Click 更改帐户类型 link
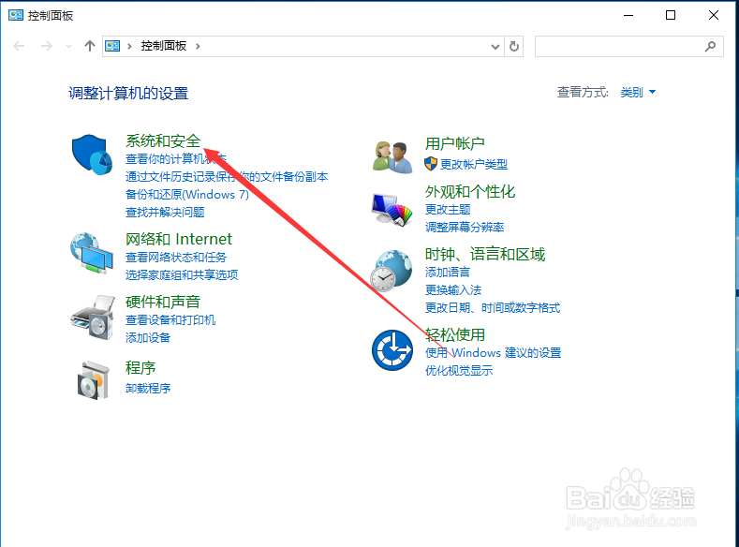This screenshot has width=739, height=547. [474, 165]
